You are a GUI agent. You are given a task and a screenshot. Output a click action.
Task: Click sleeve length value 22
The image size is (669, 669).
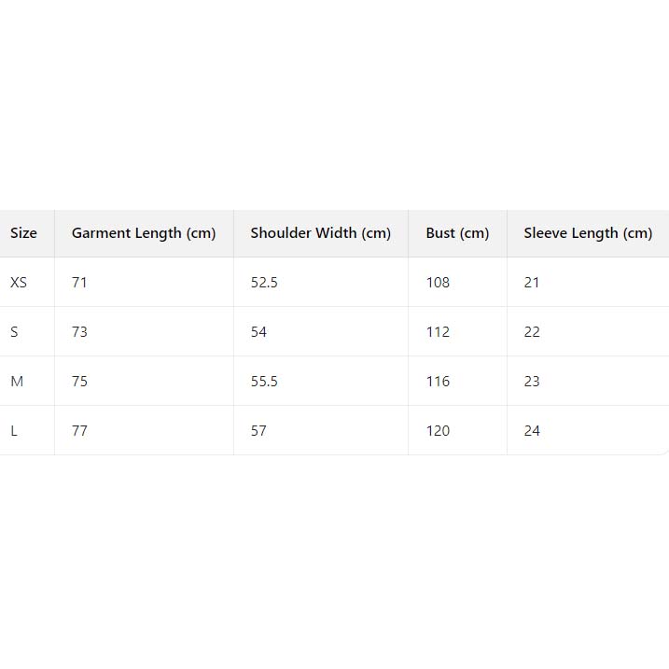pyautogui.click(x=532, y=332)
